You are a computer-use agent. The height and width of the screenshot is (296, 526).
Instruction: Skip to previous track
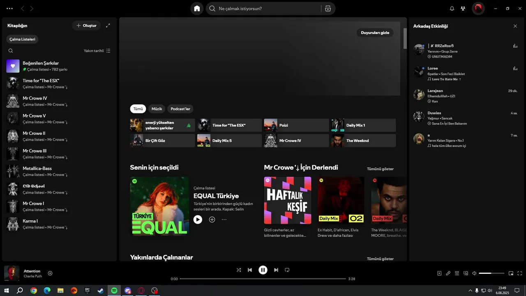pyautogui.click(x=250, y=270)
